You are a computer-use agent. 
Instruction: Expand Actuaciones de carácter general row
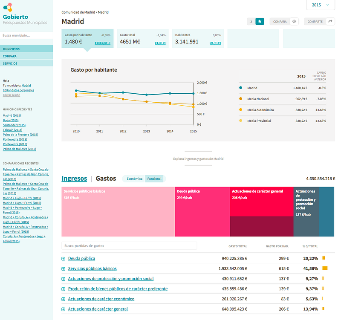tap(63, 309)
